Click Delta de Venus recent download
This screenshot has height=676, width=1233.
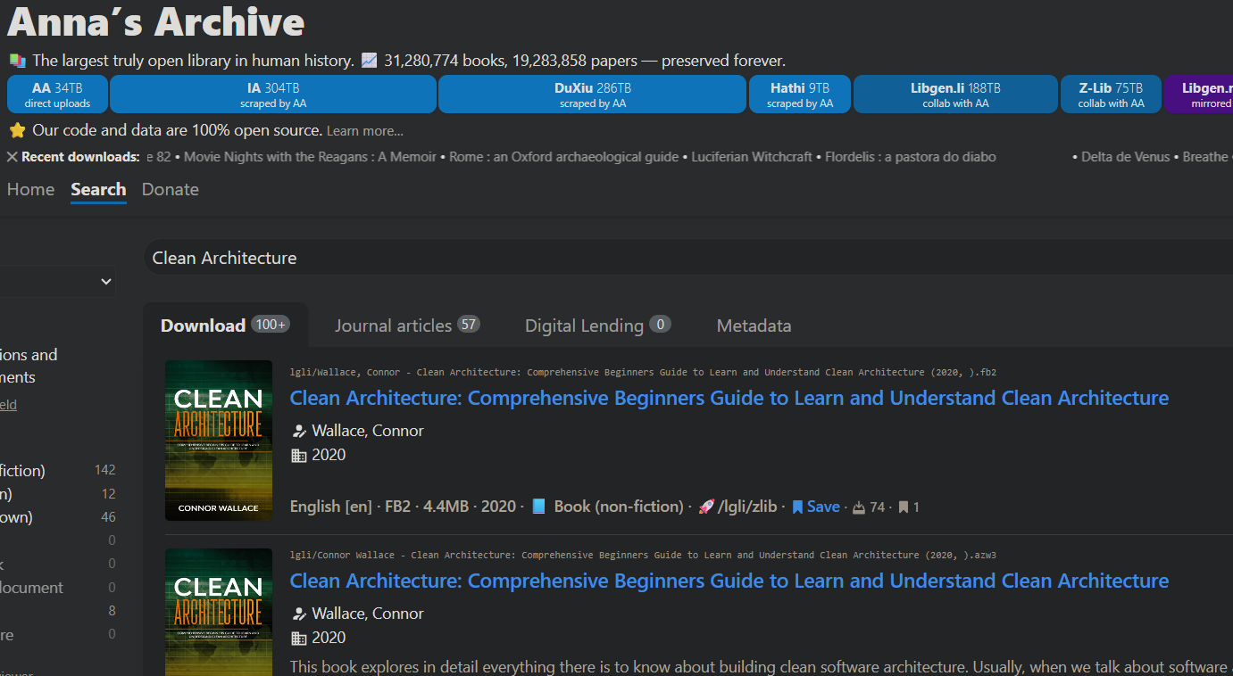click(1125, 157)
